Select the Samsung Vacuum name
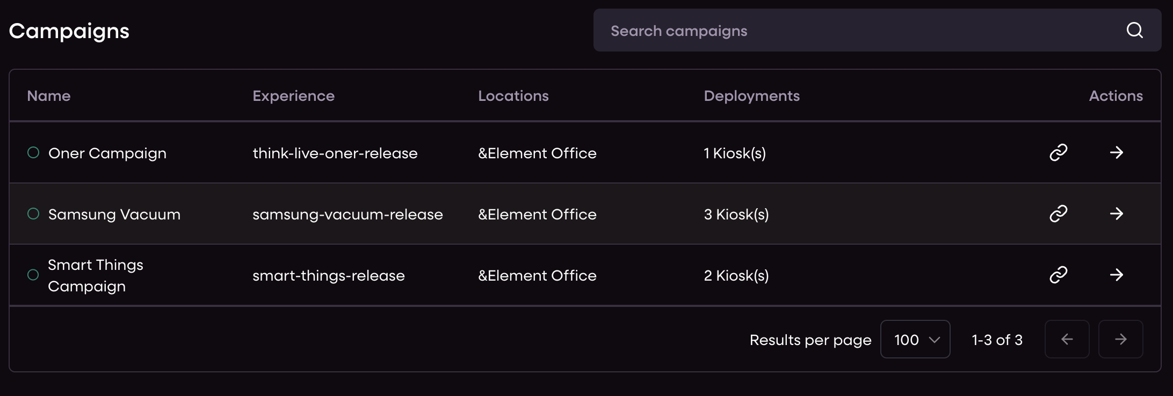The width and height of the screenshot is (1173, 396). point(114,215)
